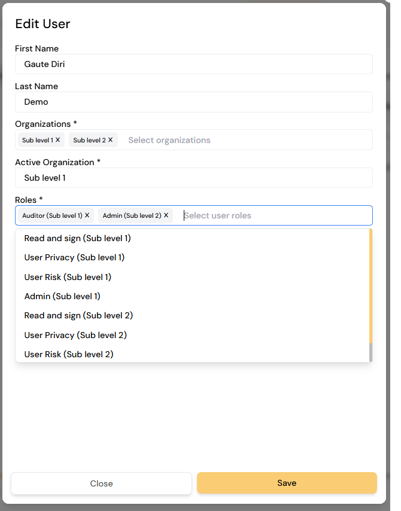Remove the Sub level 2 organization tag
Viewport: 401px width, 511px height.
point(111,140)
